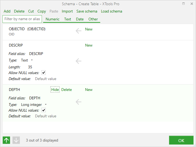Viewport: 196px width, 147px height.
Task: Click the DEPTH field alias value
Action: click(35, 98)
